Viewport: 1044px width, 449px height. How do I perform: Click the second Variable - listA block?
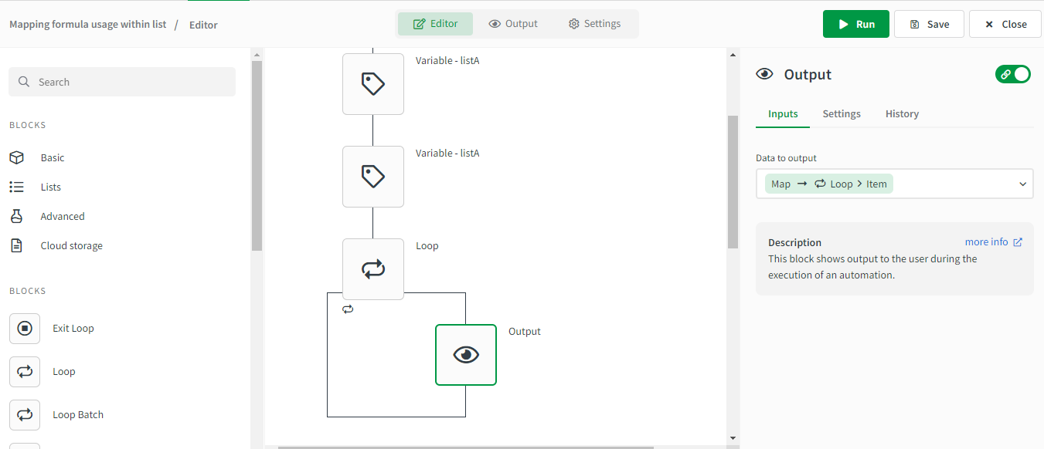coord(373,177)
